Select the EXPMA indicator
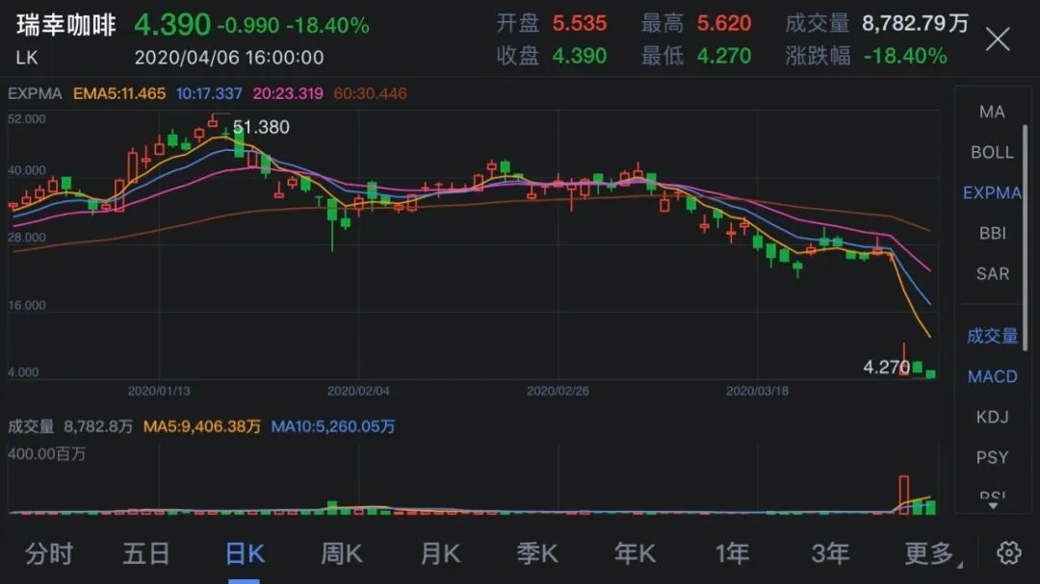The width and height of the screenshot is (1040, 584). [x=992, y=192]
